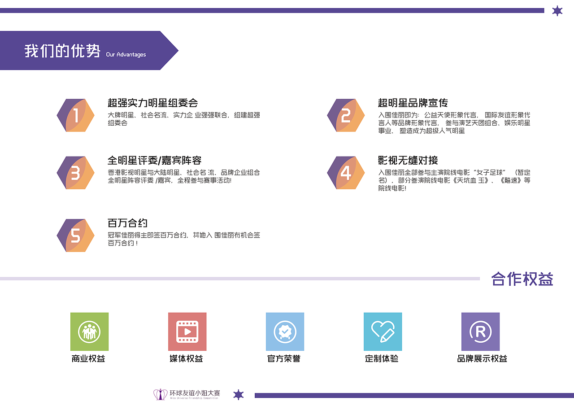The height and width of the screenshot is (406, 574).
Task: Click the heading 全明星评委/嘉宾阵容
Action: point(155,160)
